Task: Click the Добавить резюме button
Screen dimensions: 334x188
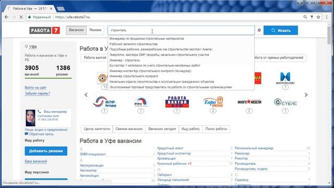Action: click(x=46, y=151)
